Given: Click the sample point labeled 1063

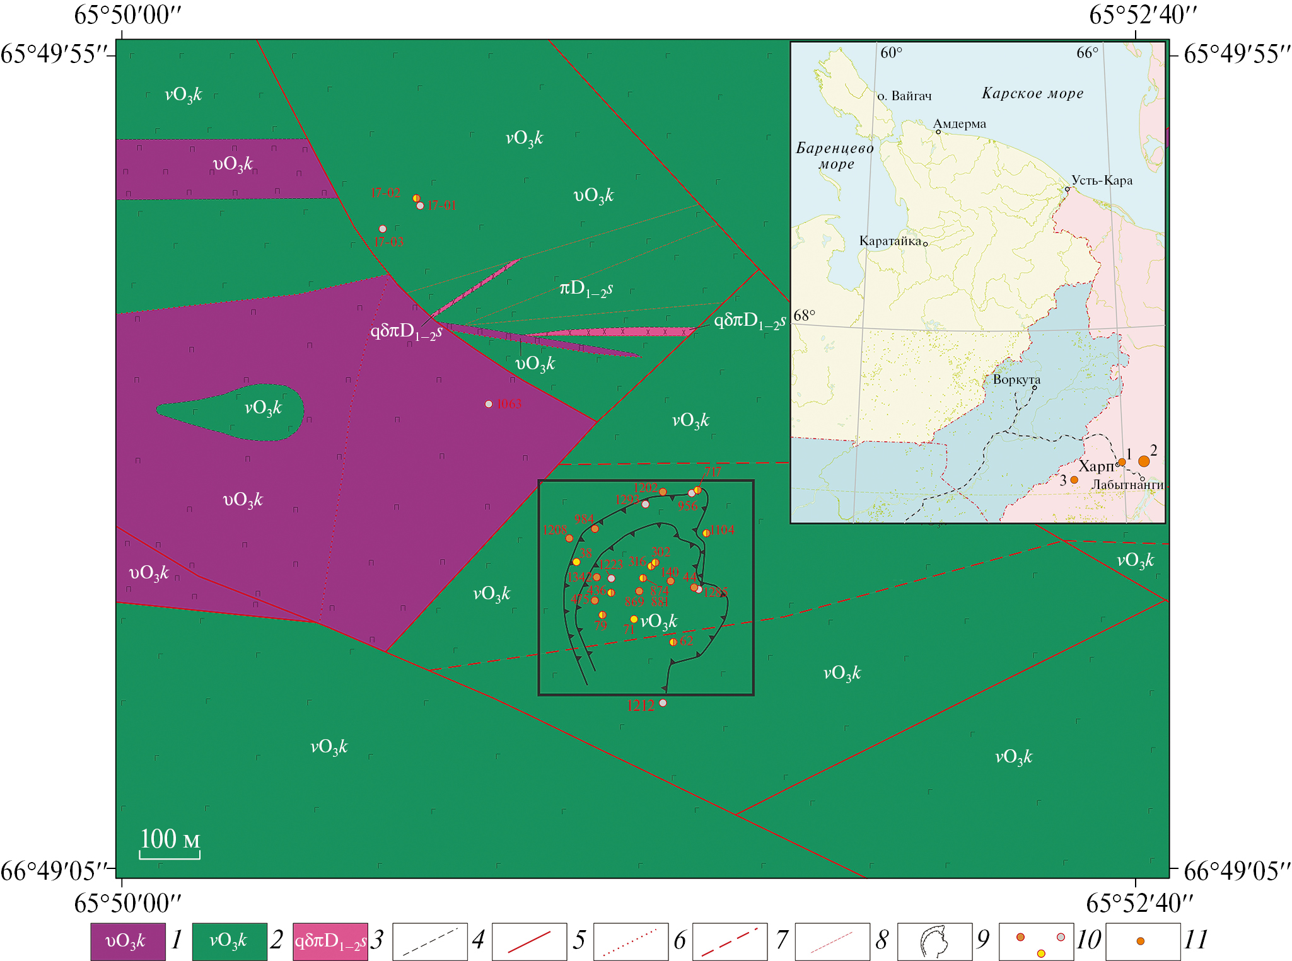Looking at the screenshot, I should click(x=489, y=404).
